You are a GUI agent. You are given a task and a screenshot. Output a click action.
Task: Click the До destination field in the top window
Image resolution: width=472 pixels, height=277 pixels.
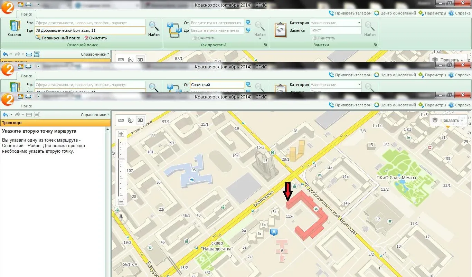[217, 30]
